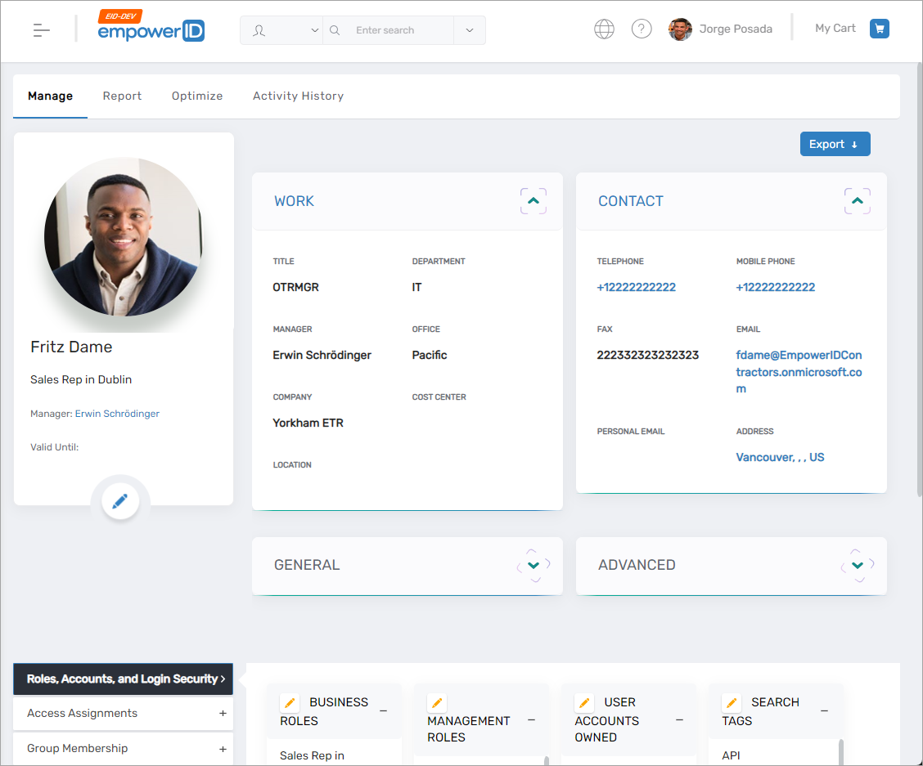Click the edit pencil on User Accounts Owned

pyautogui.click(x=583, y=702)
